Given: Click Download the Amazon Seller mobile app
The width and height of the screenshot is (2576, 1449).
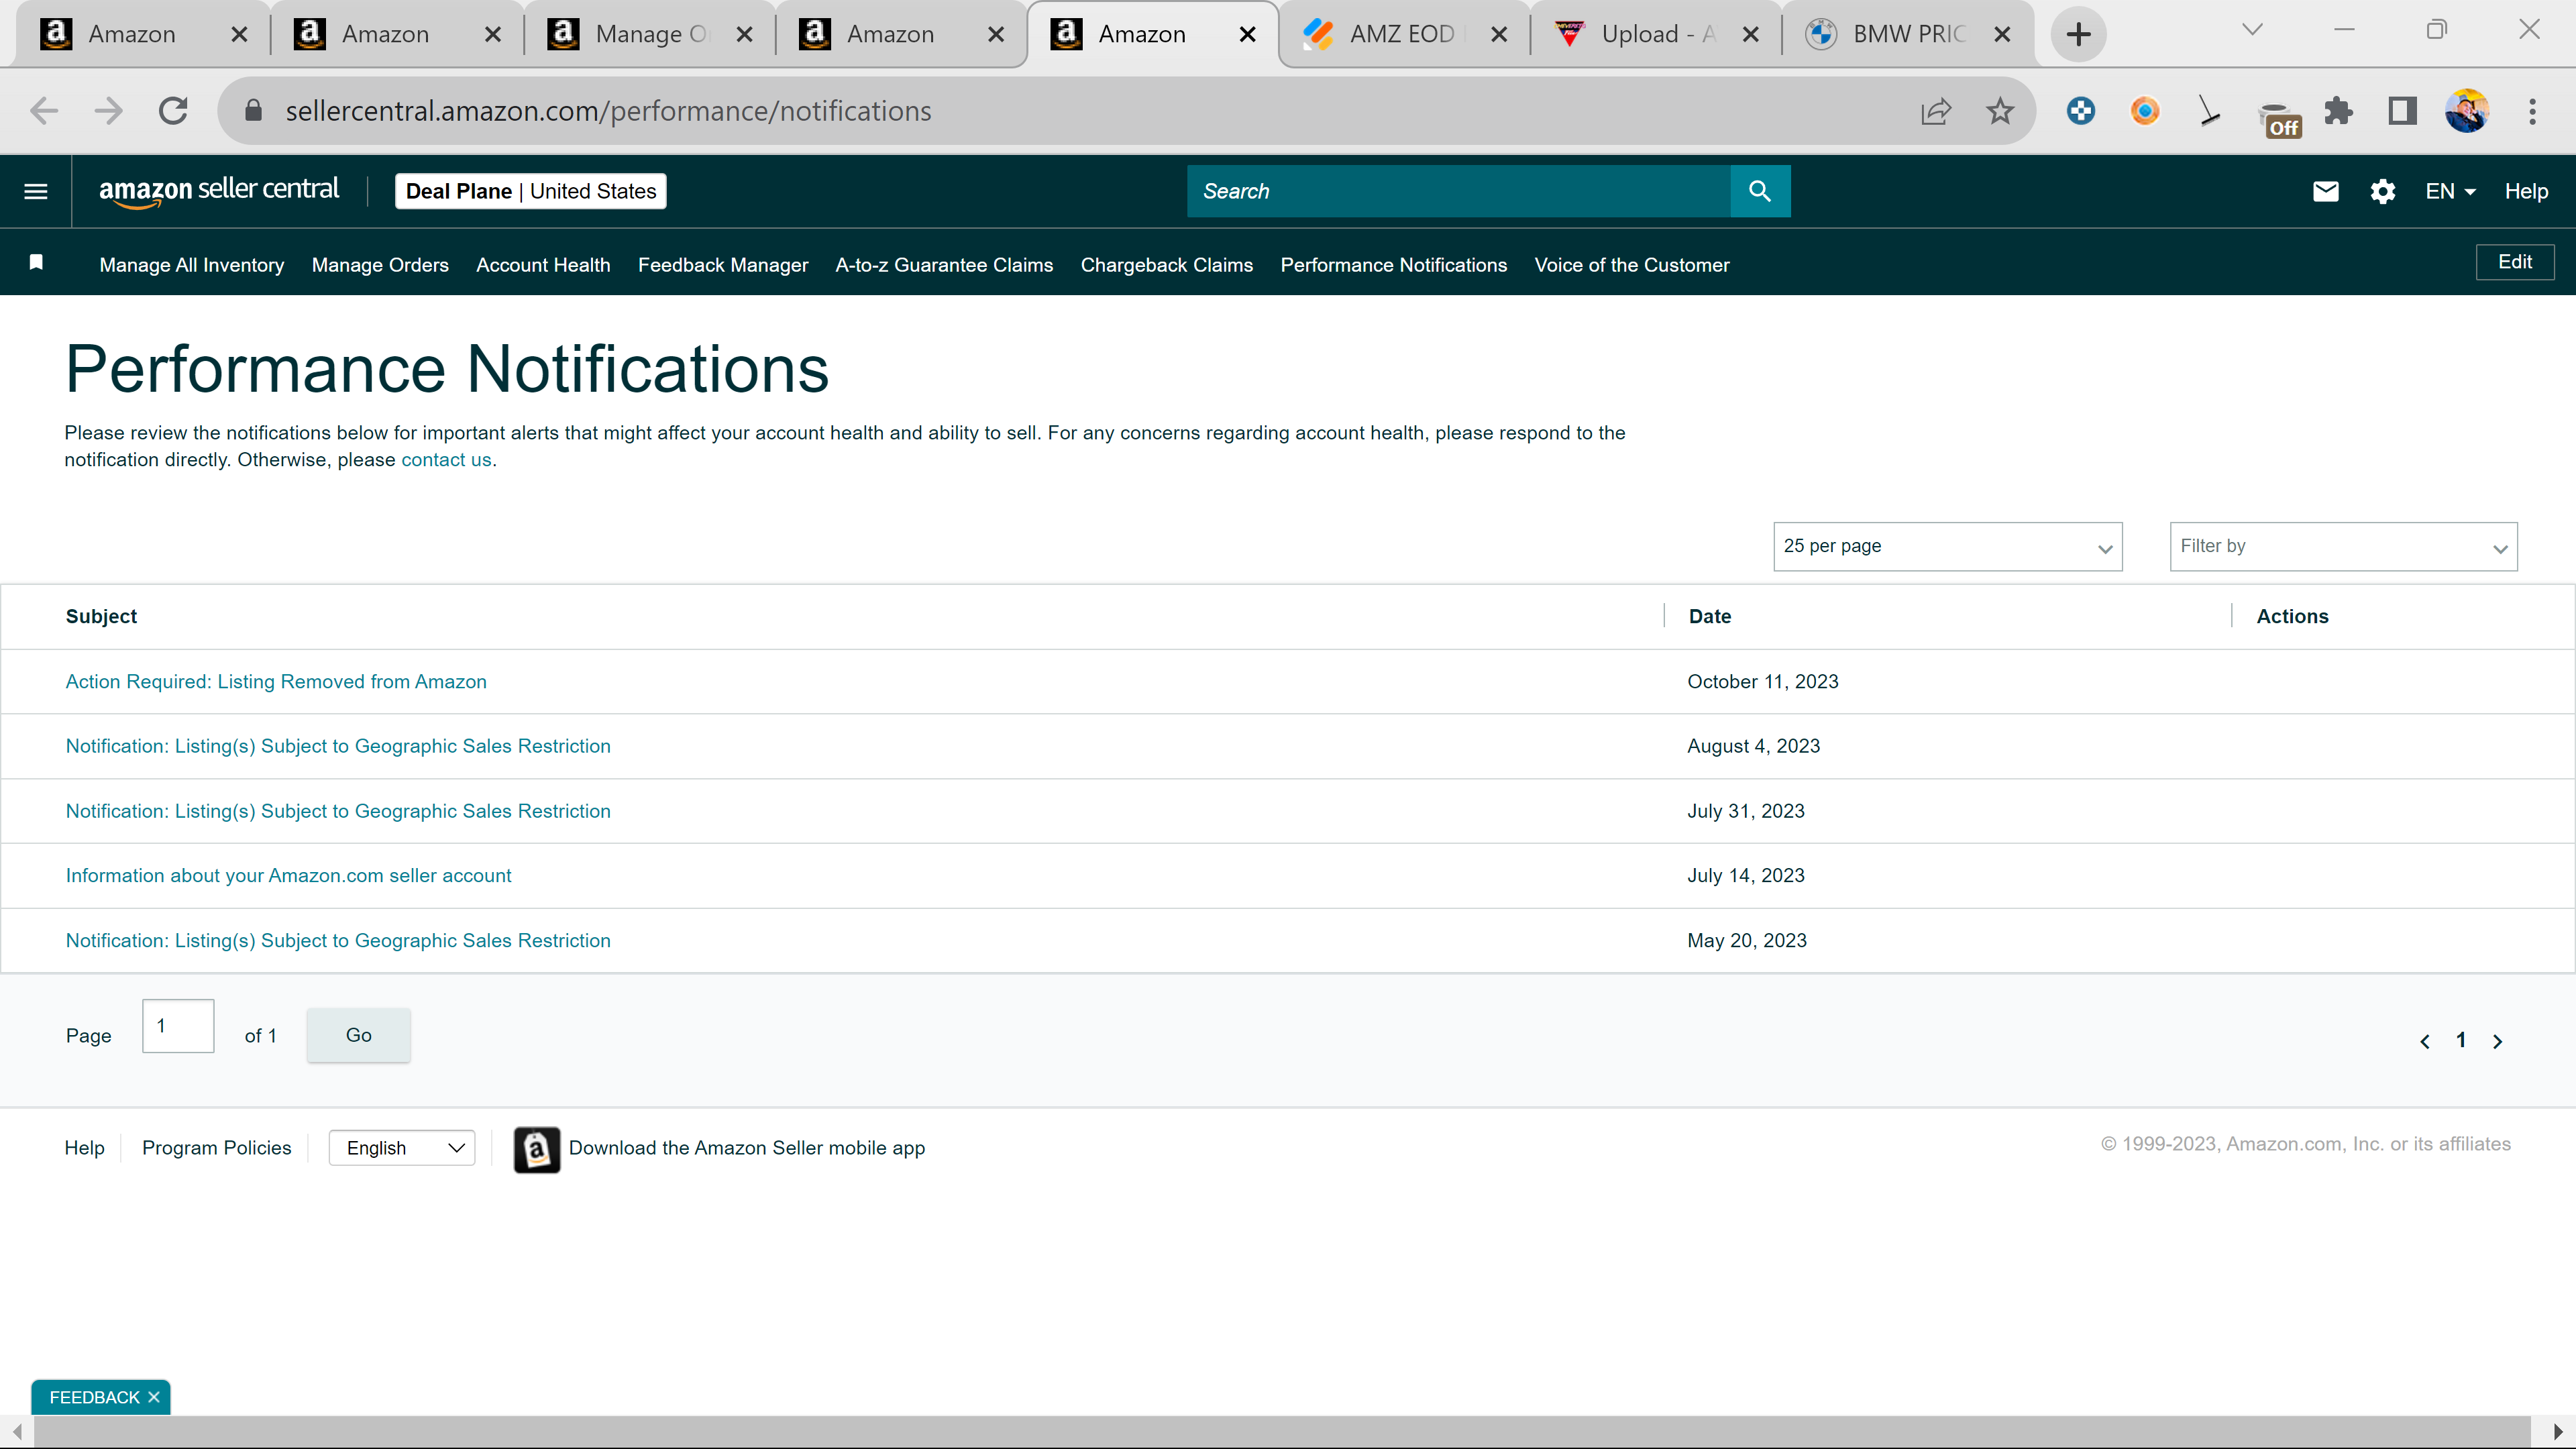Looking at the screenshot, I should (x=747, y=1148).
